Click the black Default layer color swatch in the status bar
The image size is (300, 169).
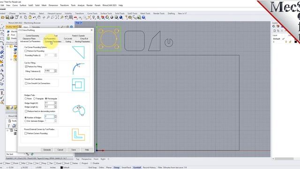pos(61,168)
